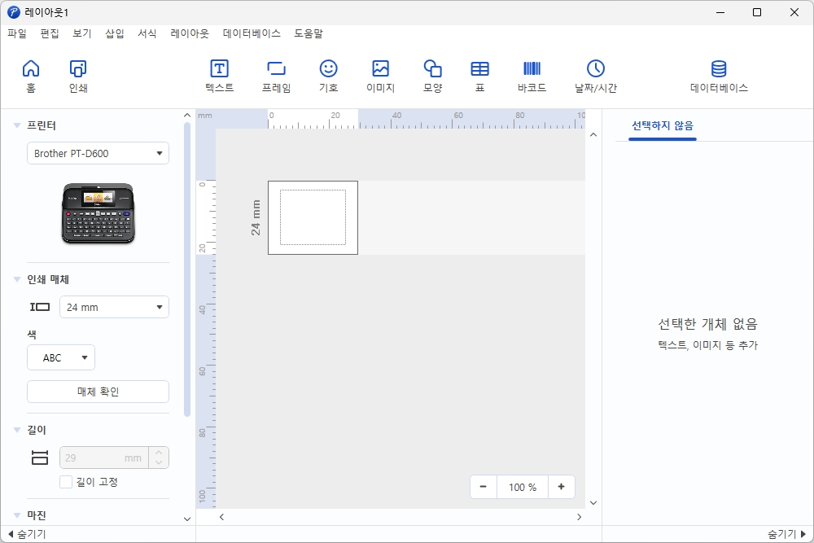Click the canvas horizontal scroll right arrow
814x543 pixels.
coord(580,517)
